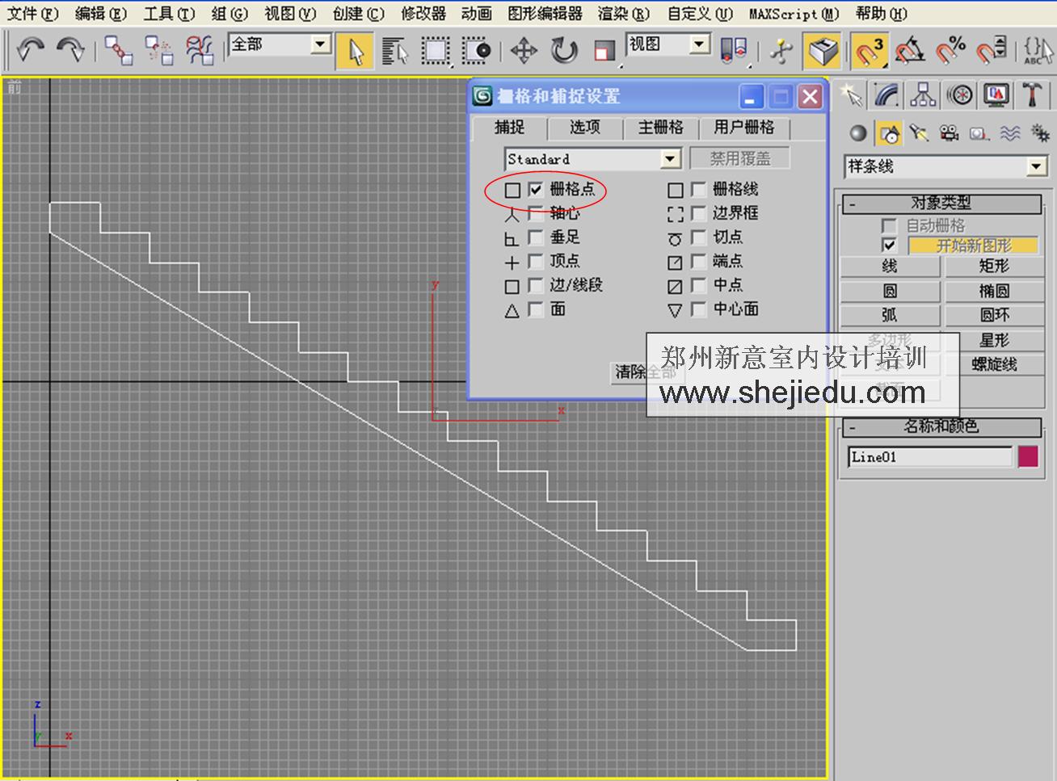
Task: Switch to the 选项 tab
Action: tap(584, 128)
